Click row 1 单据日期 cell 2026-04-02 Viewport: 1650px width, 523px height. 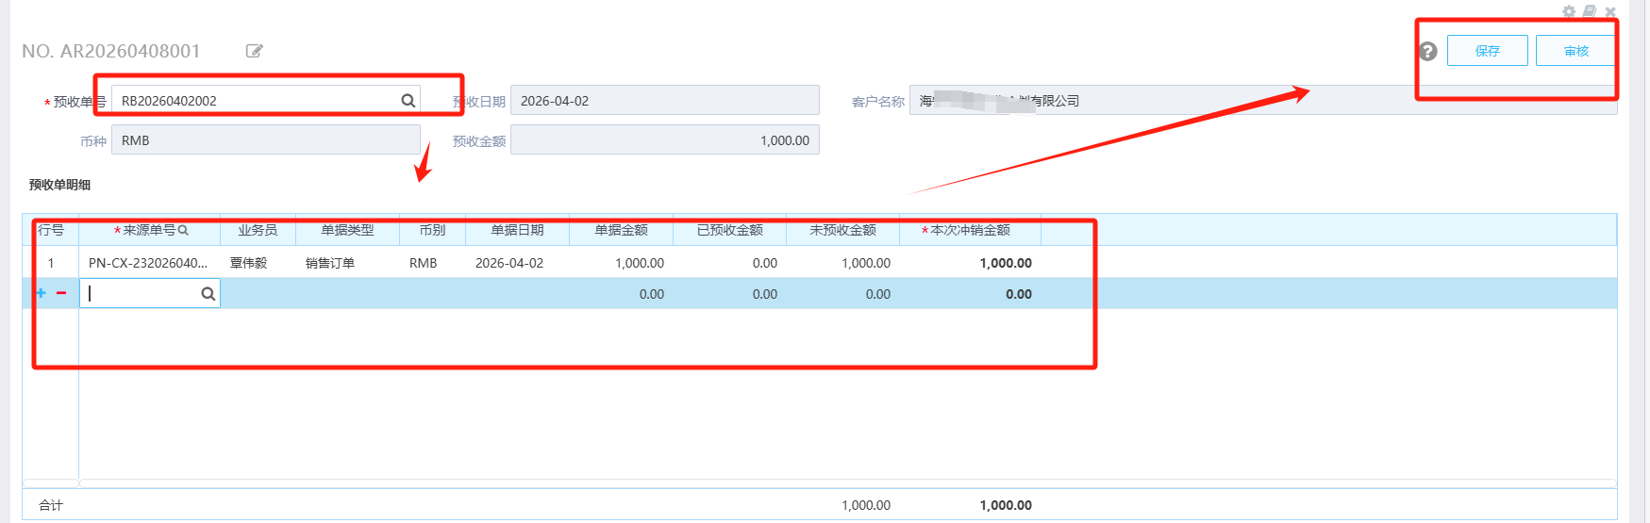click(x=517, y=263)
